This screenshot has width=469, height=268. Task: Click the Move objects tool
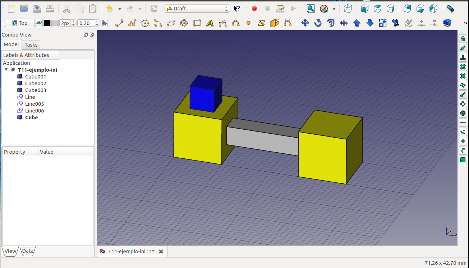(x=305, y=23)
